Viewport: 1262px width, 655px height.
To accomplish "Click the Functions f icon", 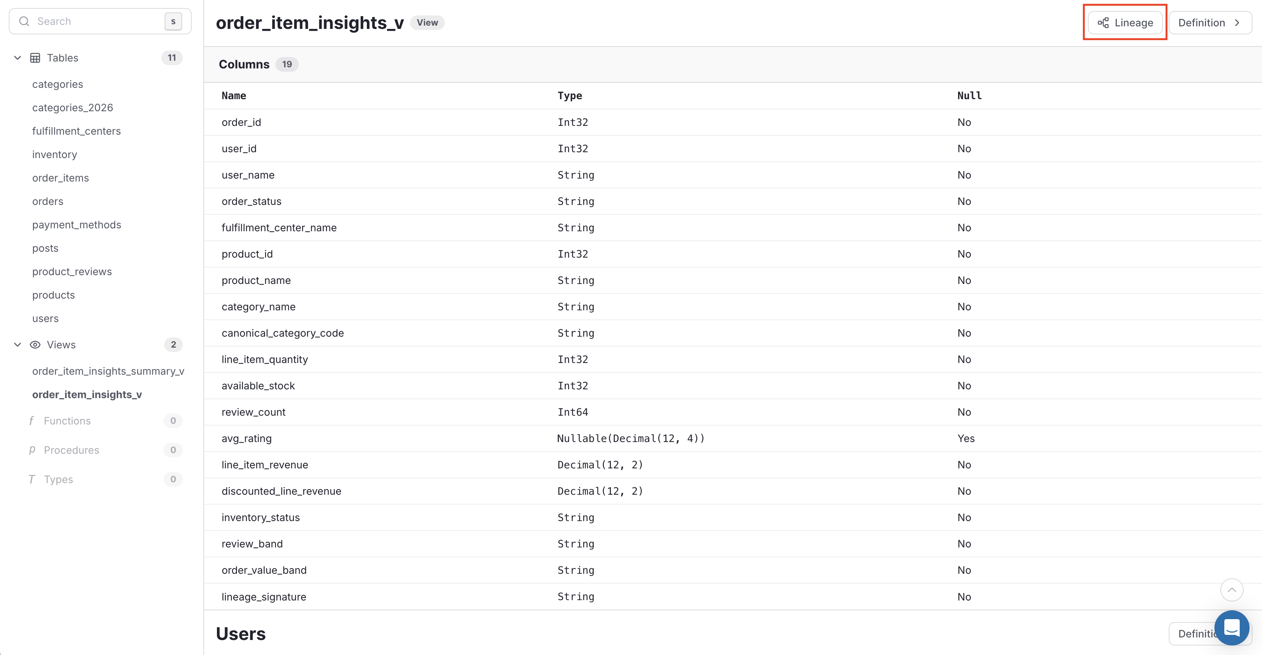I will (32, 420).
